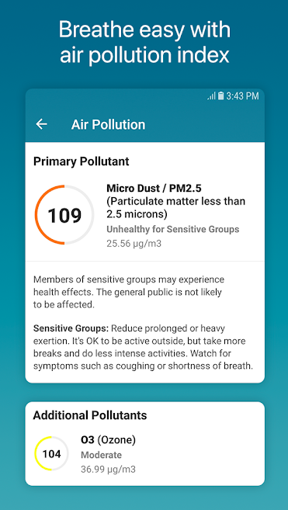288x510 pixels.
Task: Tap the Sensitive Groups advice paragraph
Action: 143,347
